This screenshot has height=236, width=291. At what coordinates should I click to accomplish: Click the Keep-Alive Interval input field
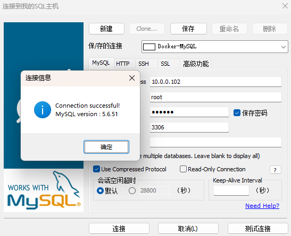(x=231, y=190)
